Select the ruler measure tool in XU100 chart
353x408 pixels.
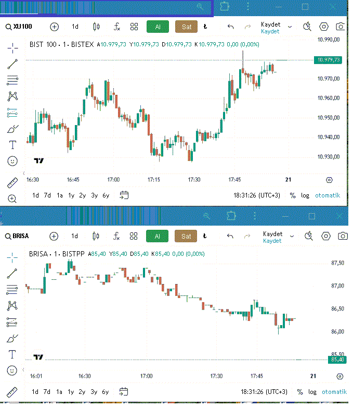click(12, 183)
